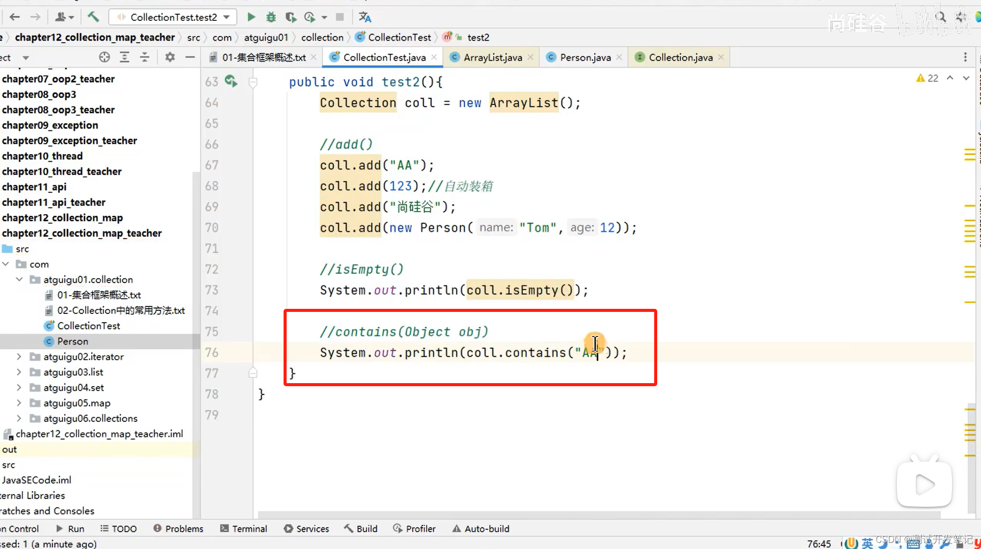The width and height of the screenshot is (981, 549).
Task: Select 02-Collection中的常用方法.txt file
Action: coord(121,310)
